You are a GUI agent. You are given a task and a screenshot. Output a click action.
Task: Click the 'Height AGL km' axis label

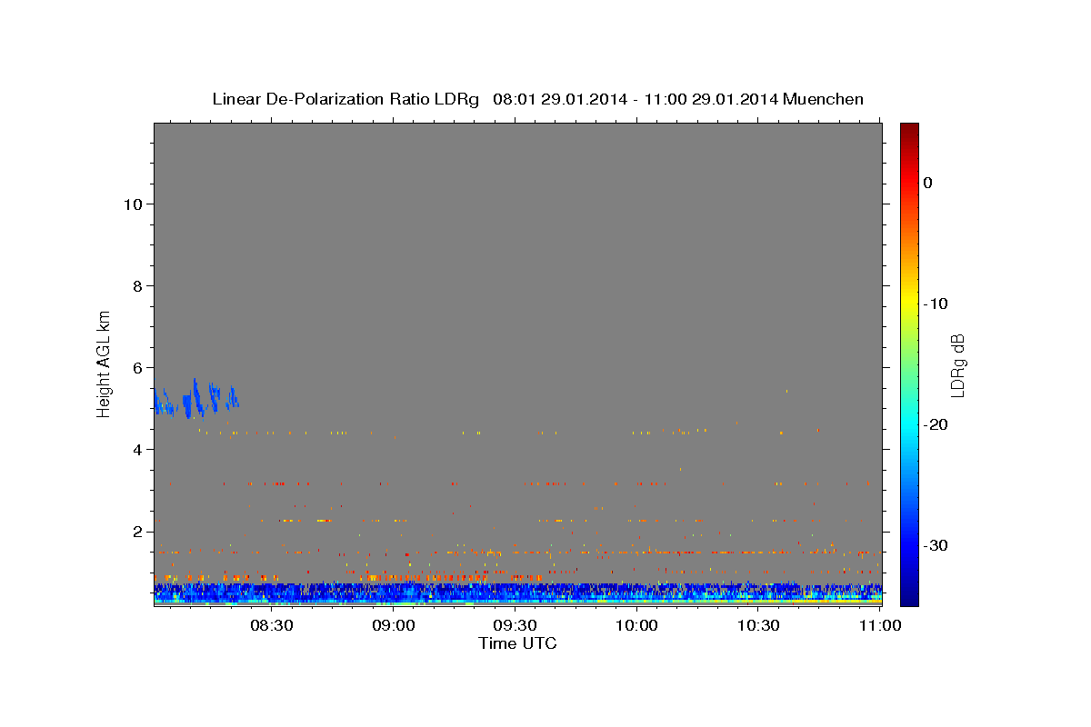click(x=104, y=363)
